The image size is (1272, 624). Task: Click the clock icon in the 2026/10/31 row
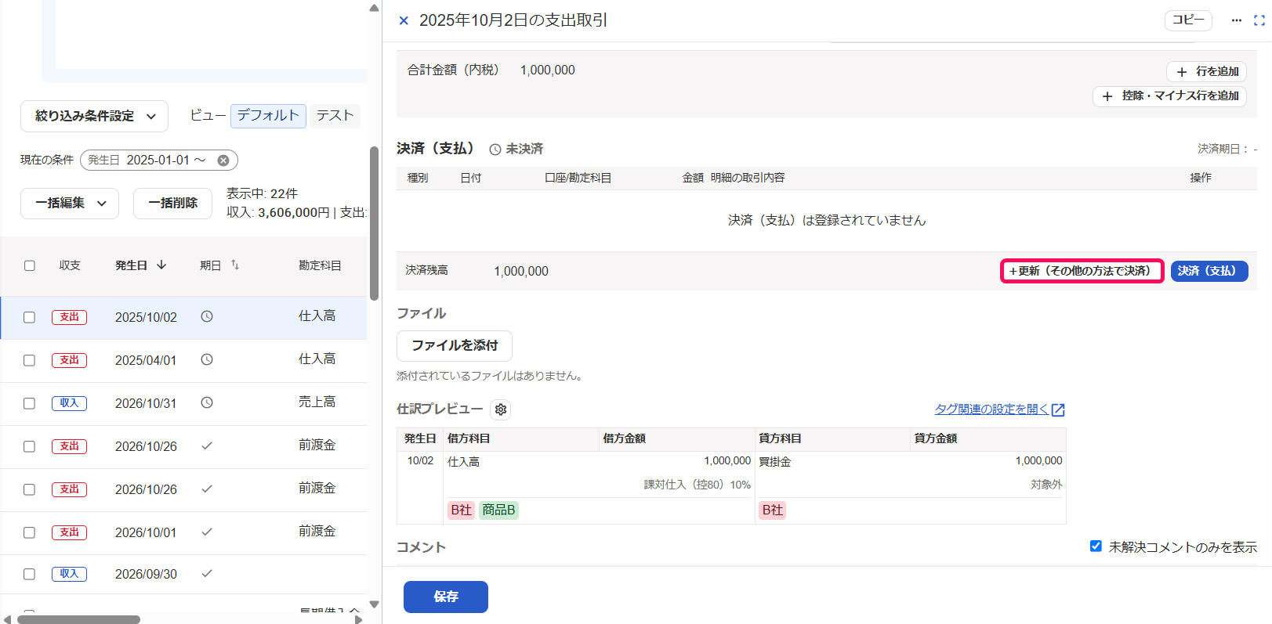[x=207, y=402]
